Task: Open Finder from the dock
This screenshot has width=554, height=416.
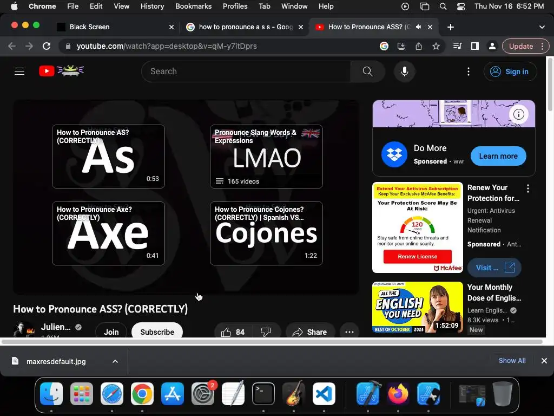Action: point(51,394)
